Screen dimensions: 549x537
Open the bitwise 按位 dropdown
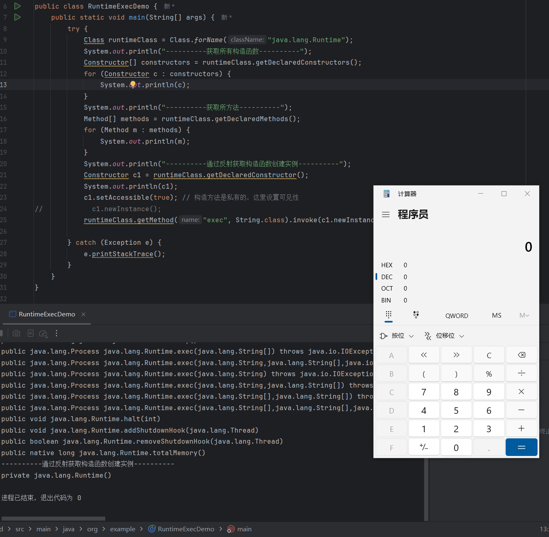click(397, 336)
